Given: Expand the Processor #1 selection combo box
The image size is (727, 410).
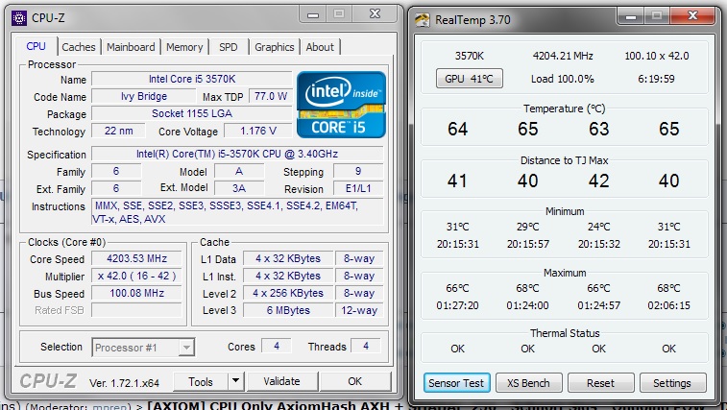Looking at the screenshot, I should coord(143,348).
